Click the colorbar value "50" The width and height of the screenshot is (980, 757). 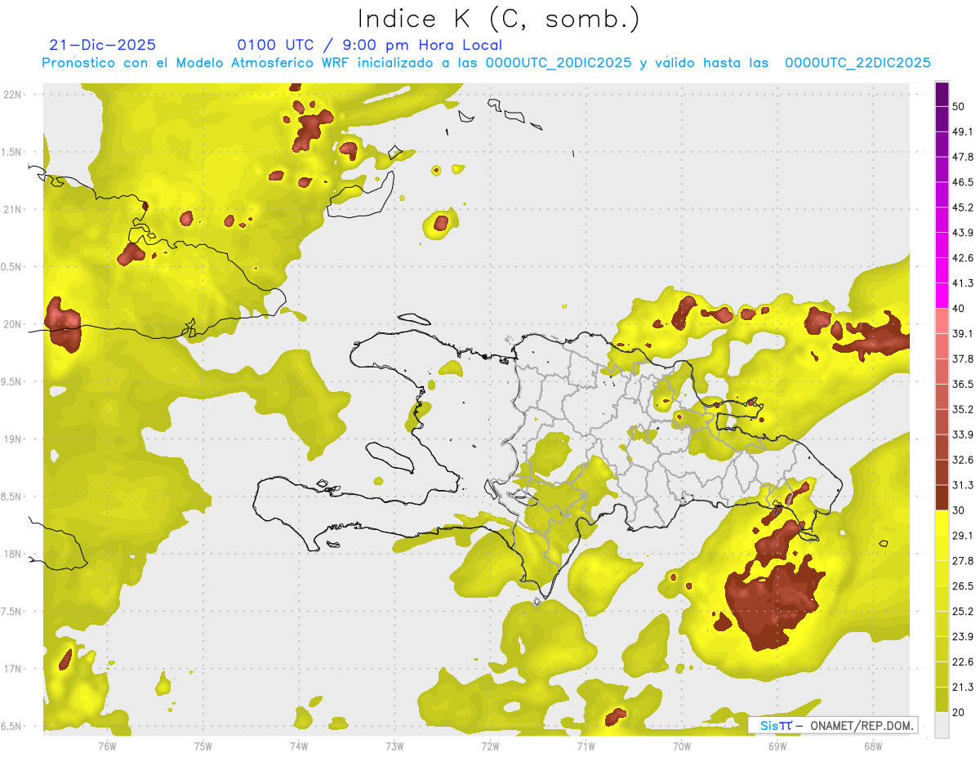[x=959, y=106]
